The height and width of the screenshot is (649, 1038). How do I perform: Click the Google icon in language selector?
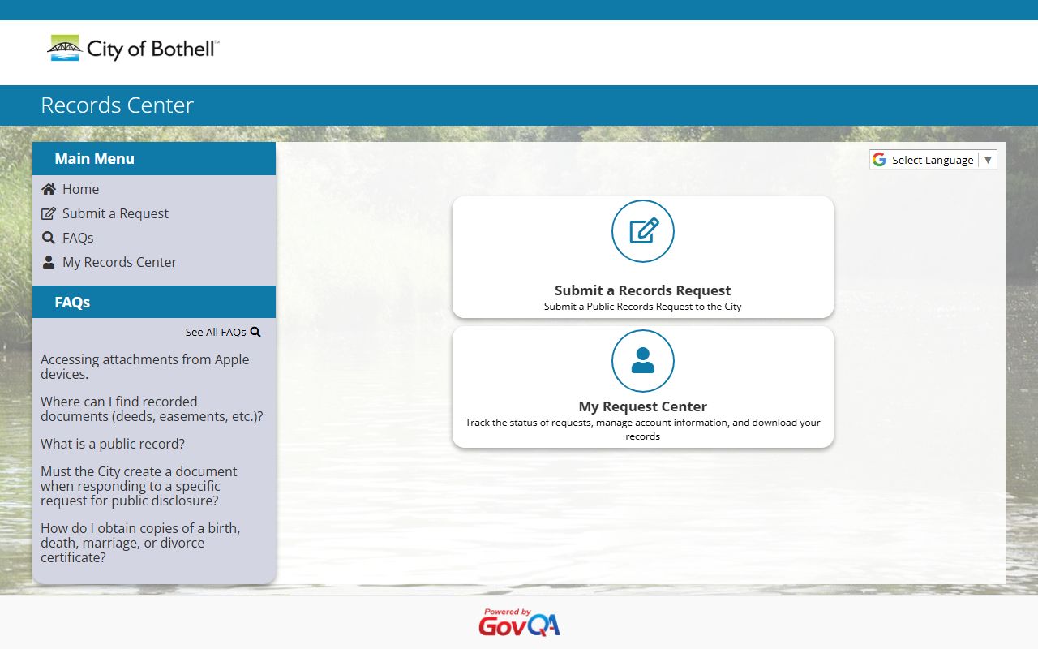pyautogui.click(x=879, y=160)
